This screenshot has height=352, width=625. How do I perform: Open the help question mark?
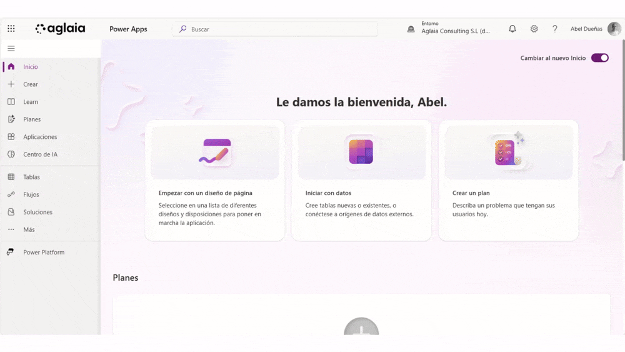point(554,29)
